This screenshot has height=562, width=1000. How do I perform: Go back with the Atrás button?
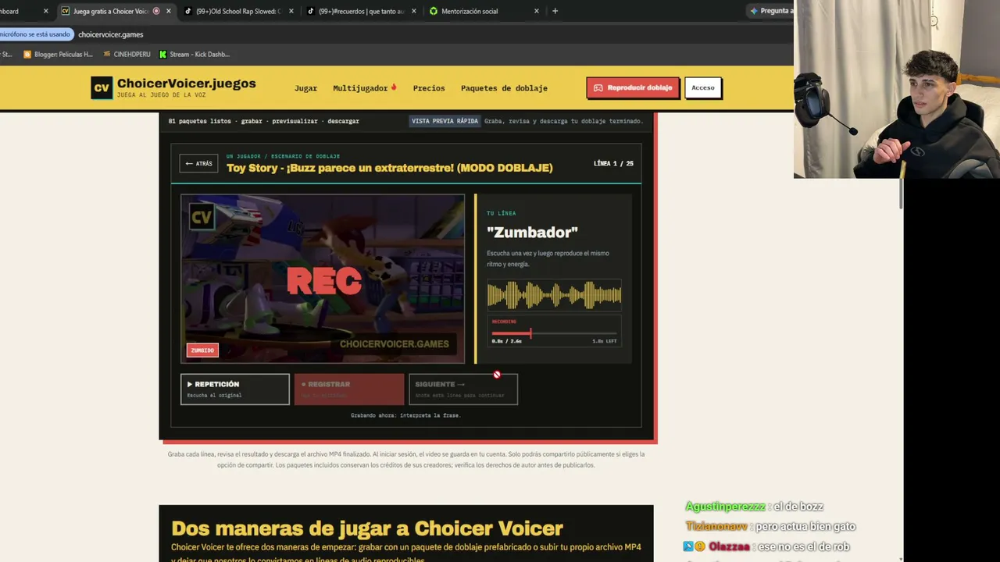(198, 163)
